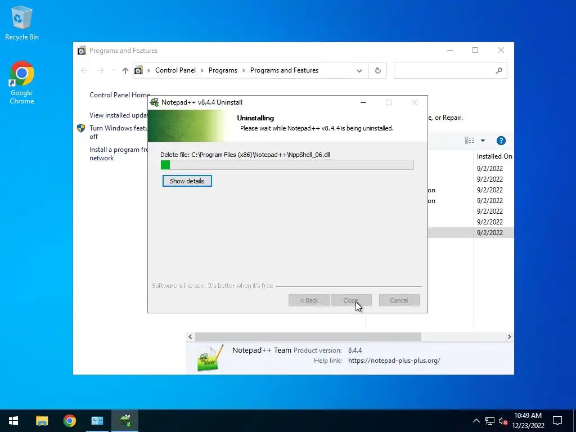Select the Google Chrome desktop shortcut
Screen dimensions: 576x432
pyautogui.click(x=22, y=83)
